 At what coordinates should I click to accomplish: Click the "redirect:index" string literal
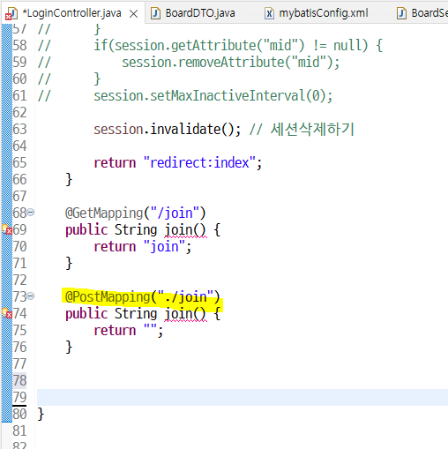[199, 162]
